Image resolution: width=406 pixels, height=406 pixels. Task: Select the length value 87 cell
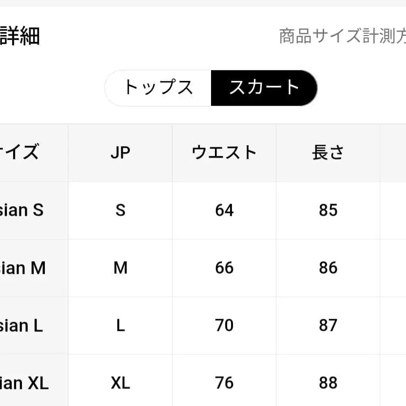pyautogui.click(x=328, y=325)
